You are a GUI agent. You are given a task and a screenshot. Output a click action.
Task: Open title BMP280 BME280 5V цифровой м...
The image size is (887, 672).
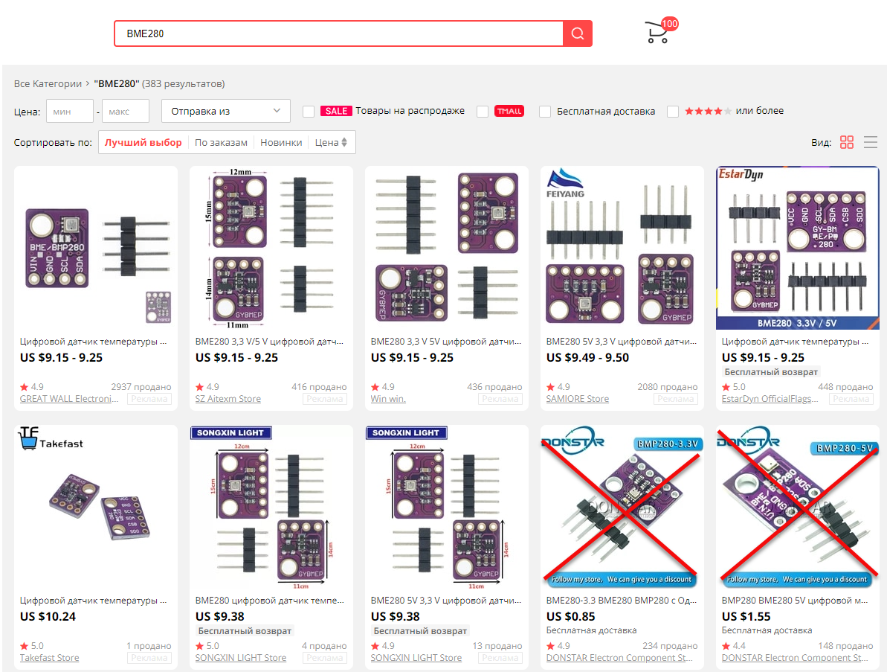[x=794, y=600]
